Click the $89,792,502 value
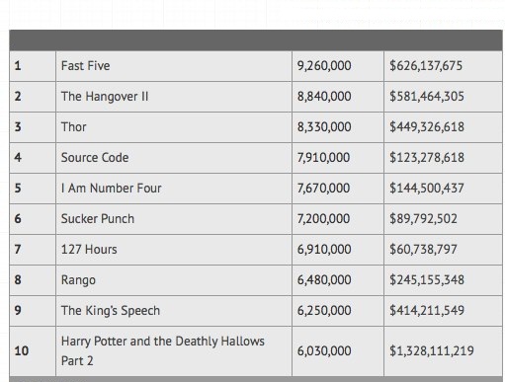This screenshot has height=382, width=505. [423, 219]
